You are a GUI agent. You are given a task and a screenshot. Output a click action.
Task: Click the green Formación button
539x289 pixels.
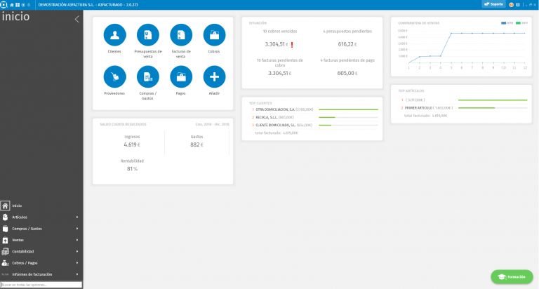(x=512, y=276)
